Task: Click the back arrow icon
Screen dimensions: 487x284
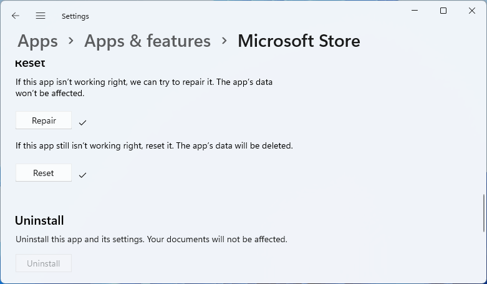Action: (x=16, y=16)
